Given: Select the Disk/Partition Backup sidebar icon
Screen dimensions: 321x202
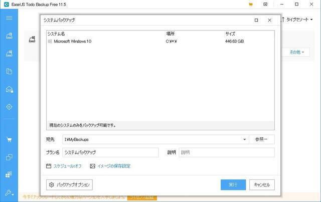Looking at the screenshot, I should click(9, 36).
